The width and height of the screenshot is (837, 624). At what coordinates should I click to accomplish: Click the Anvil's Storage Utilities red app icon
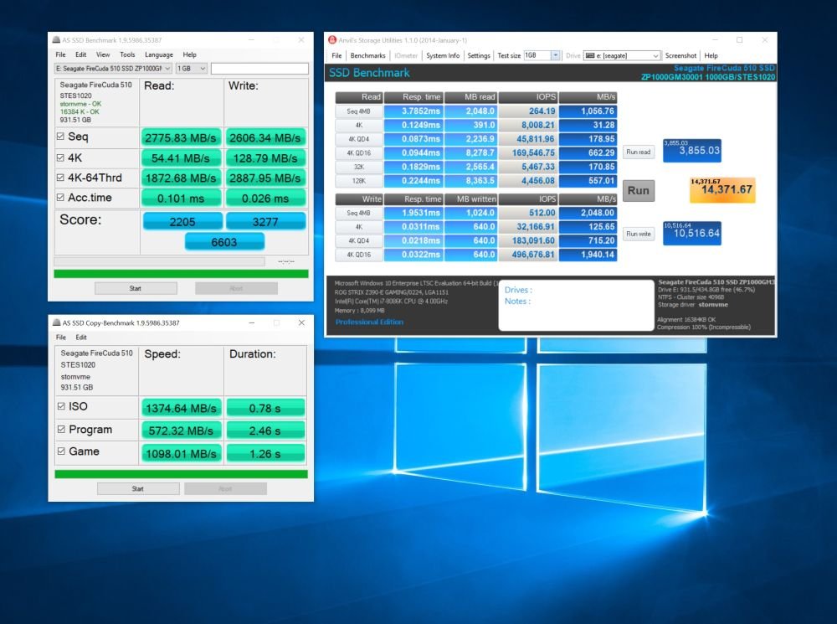tap(332, 40)
